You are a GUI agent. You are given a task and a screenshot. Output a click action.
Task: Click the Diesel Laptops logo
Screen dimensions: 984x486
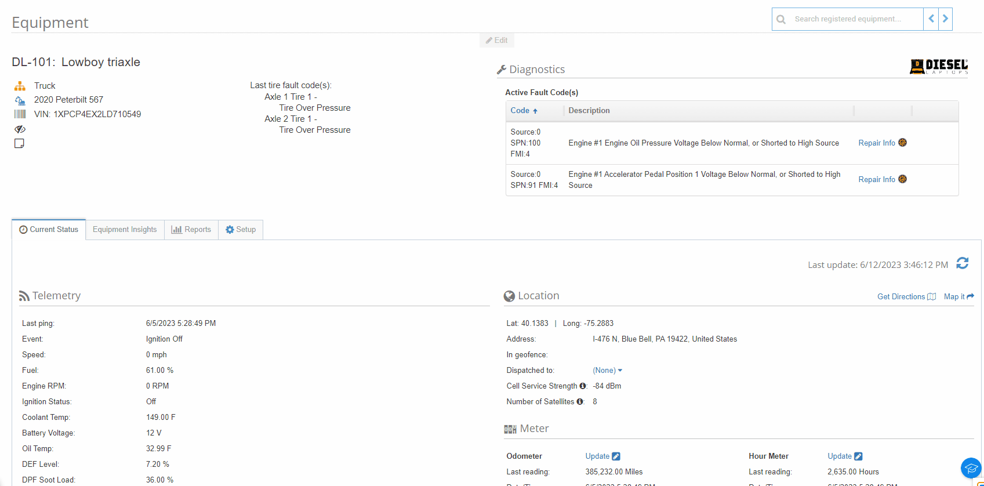click(938, 67)
